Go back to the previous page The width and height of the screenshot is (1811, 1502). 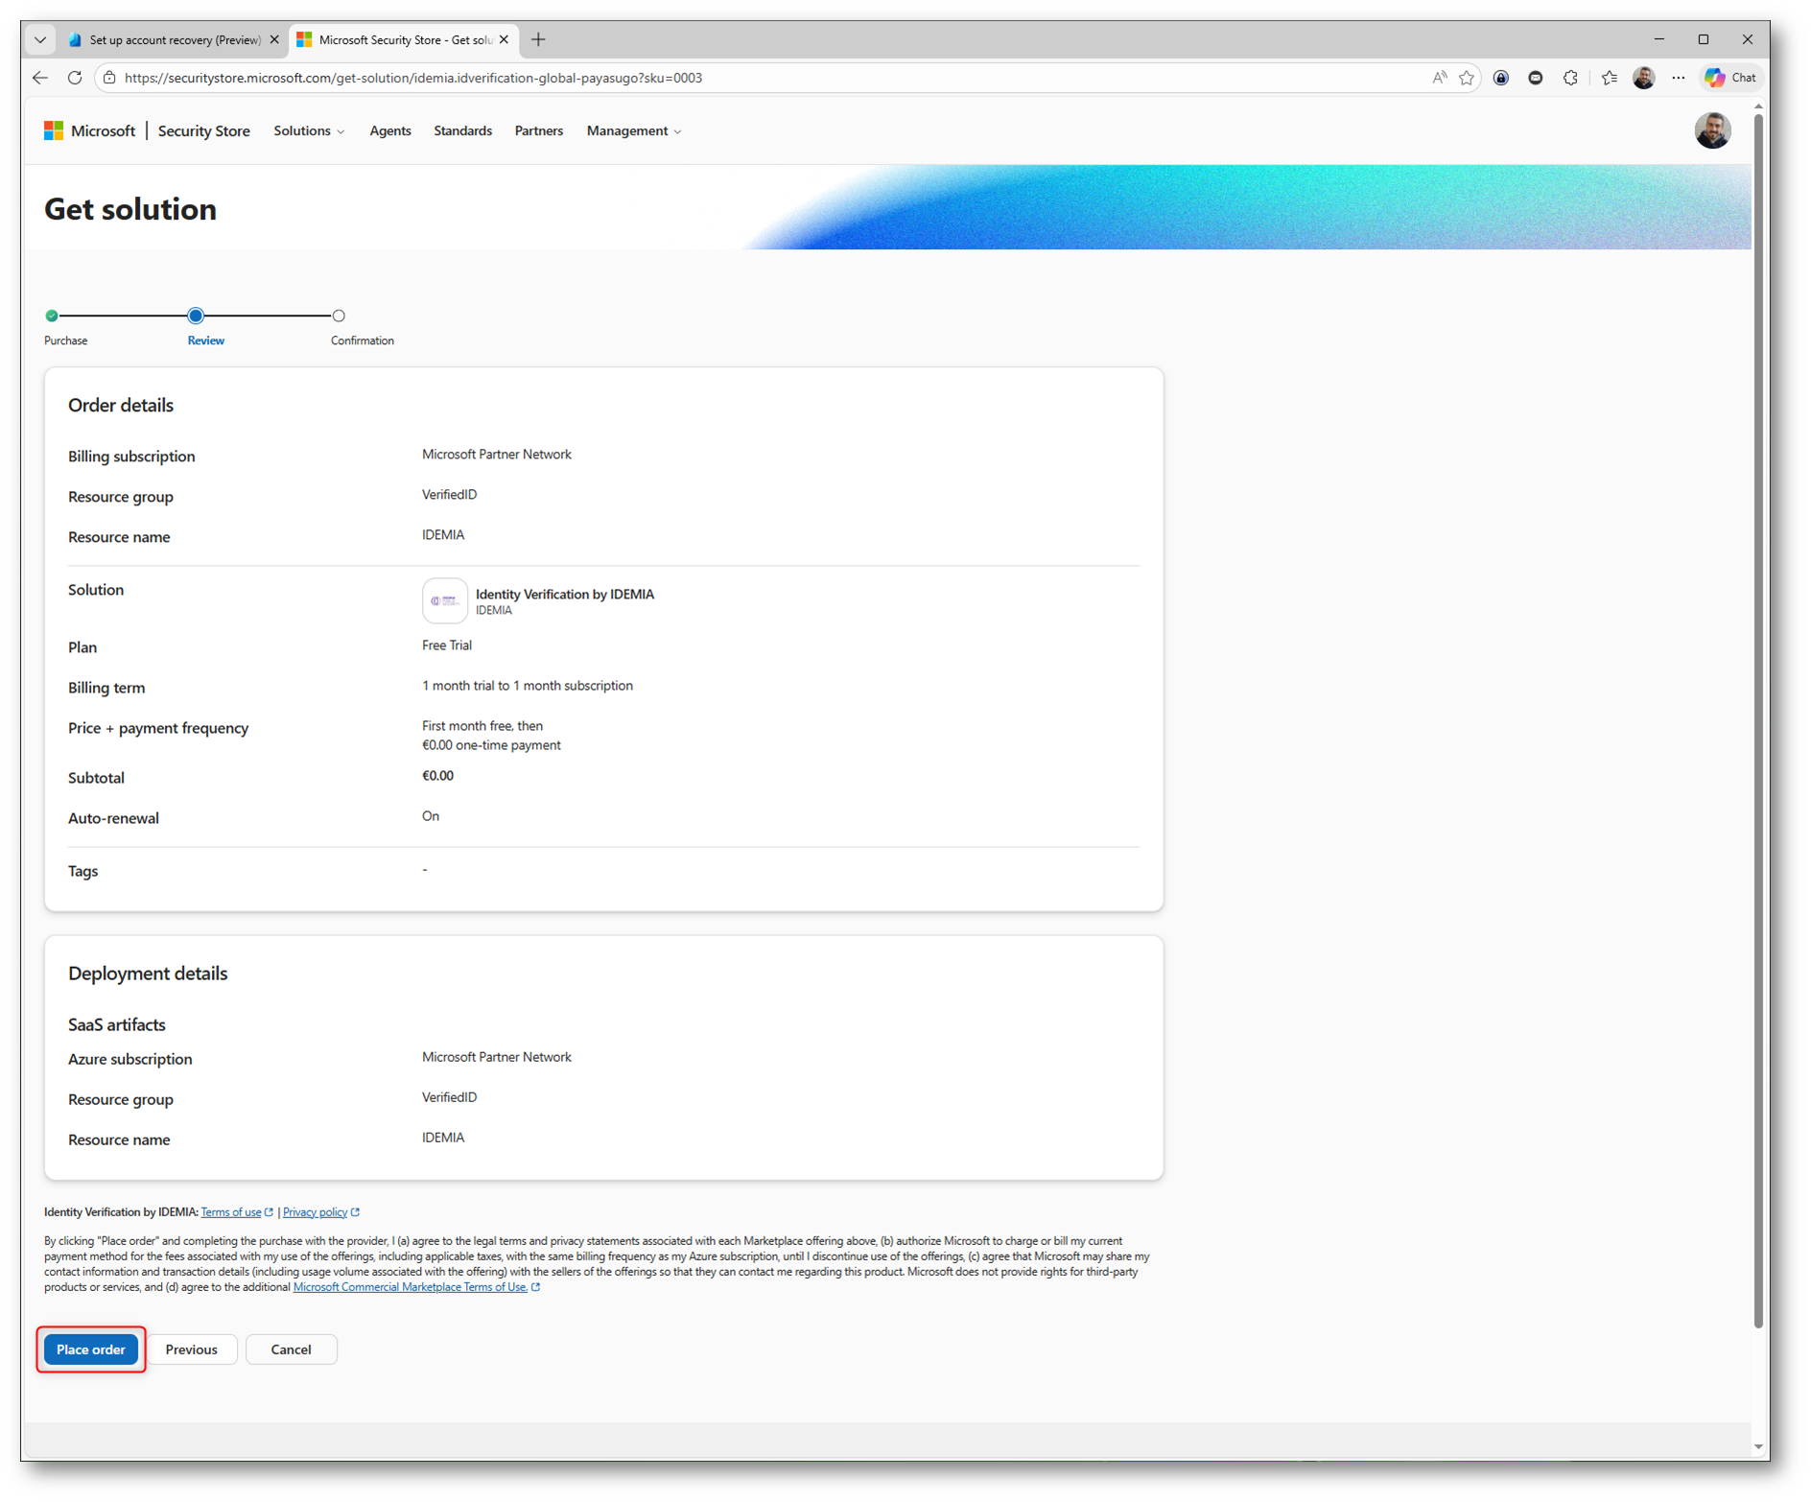(40, 78)
